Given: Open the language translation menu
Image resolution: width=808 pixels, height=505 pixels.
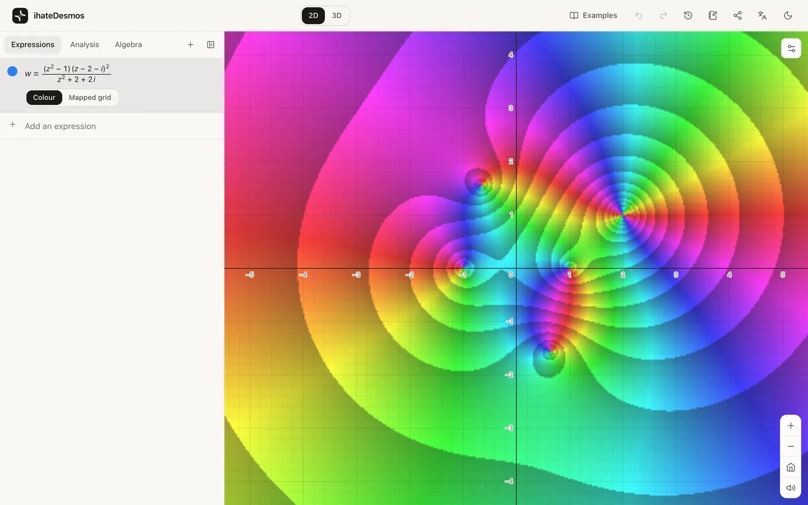Looking at the screenshot, I should 762,16.
